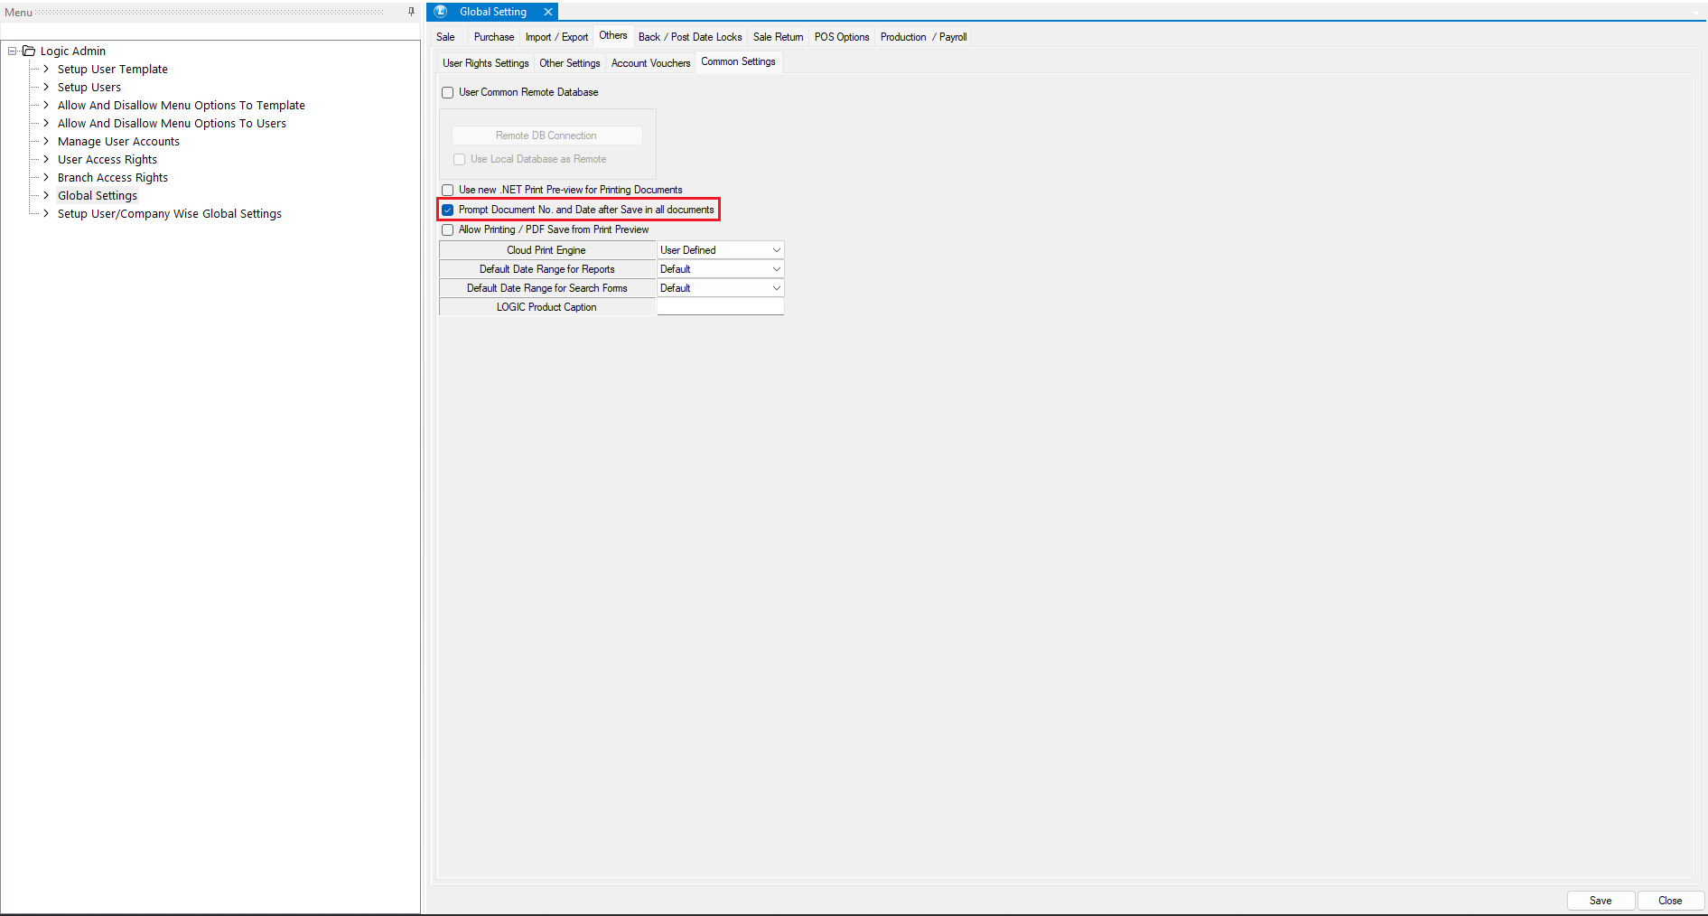Open the Cloud Print Engine dropdown

776,250
